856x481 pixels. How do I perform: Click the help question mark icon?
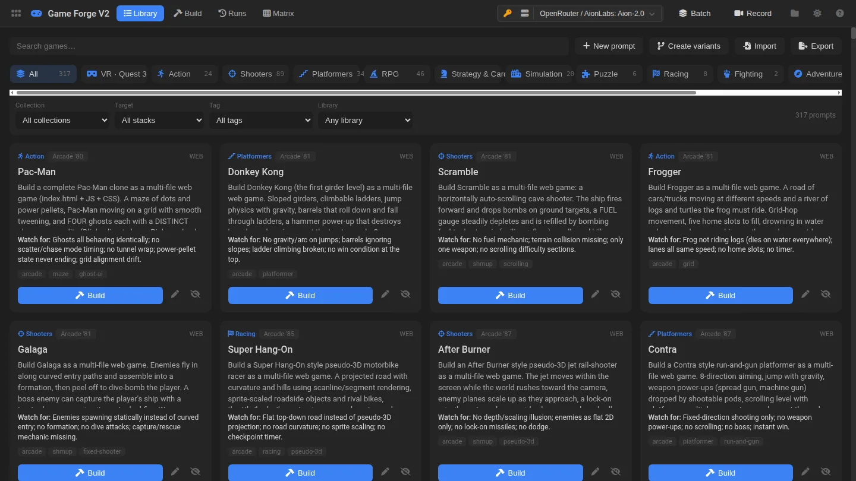[840, 13]
